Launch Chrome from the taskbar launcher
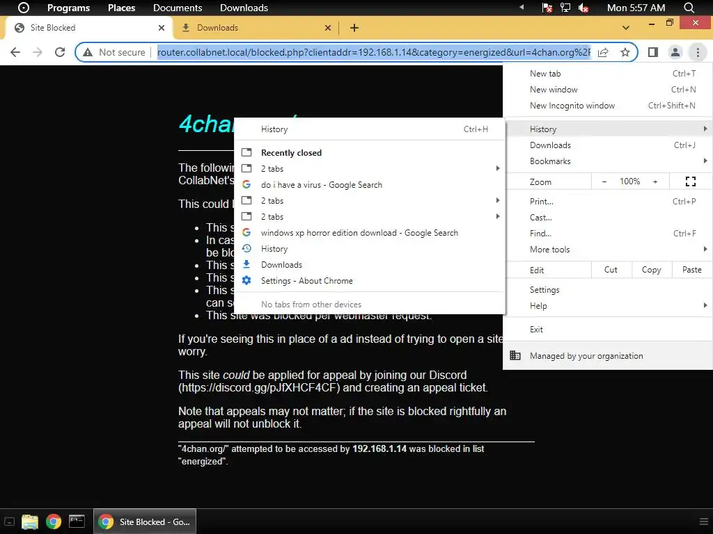Screen dimensions: 713x534 click(x=53, y=521)
